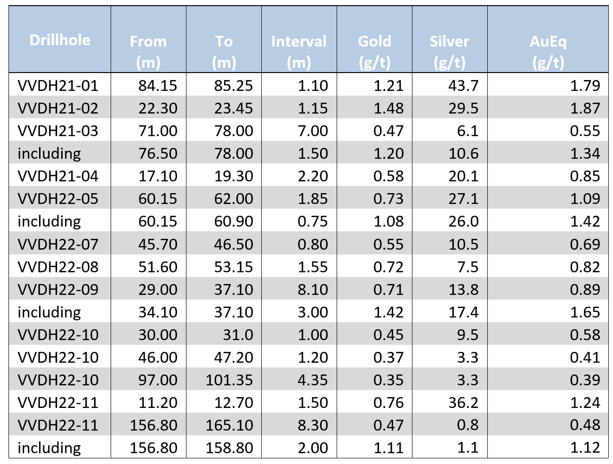Viewport: 613px width, 464px height.
Task: Click the 1.87 AuEq value cell
Action: pyautogui.click(x=585, y=108)
